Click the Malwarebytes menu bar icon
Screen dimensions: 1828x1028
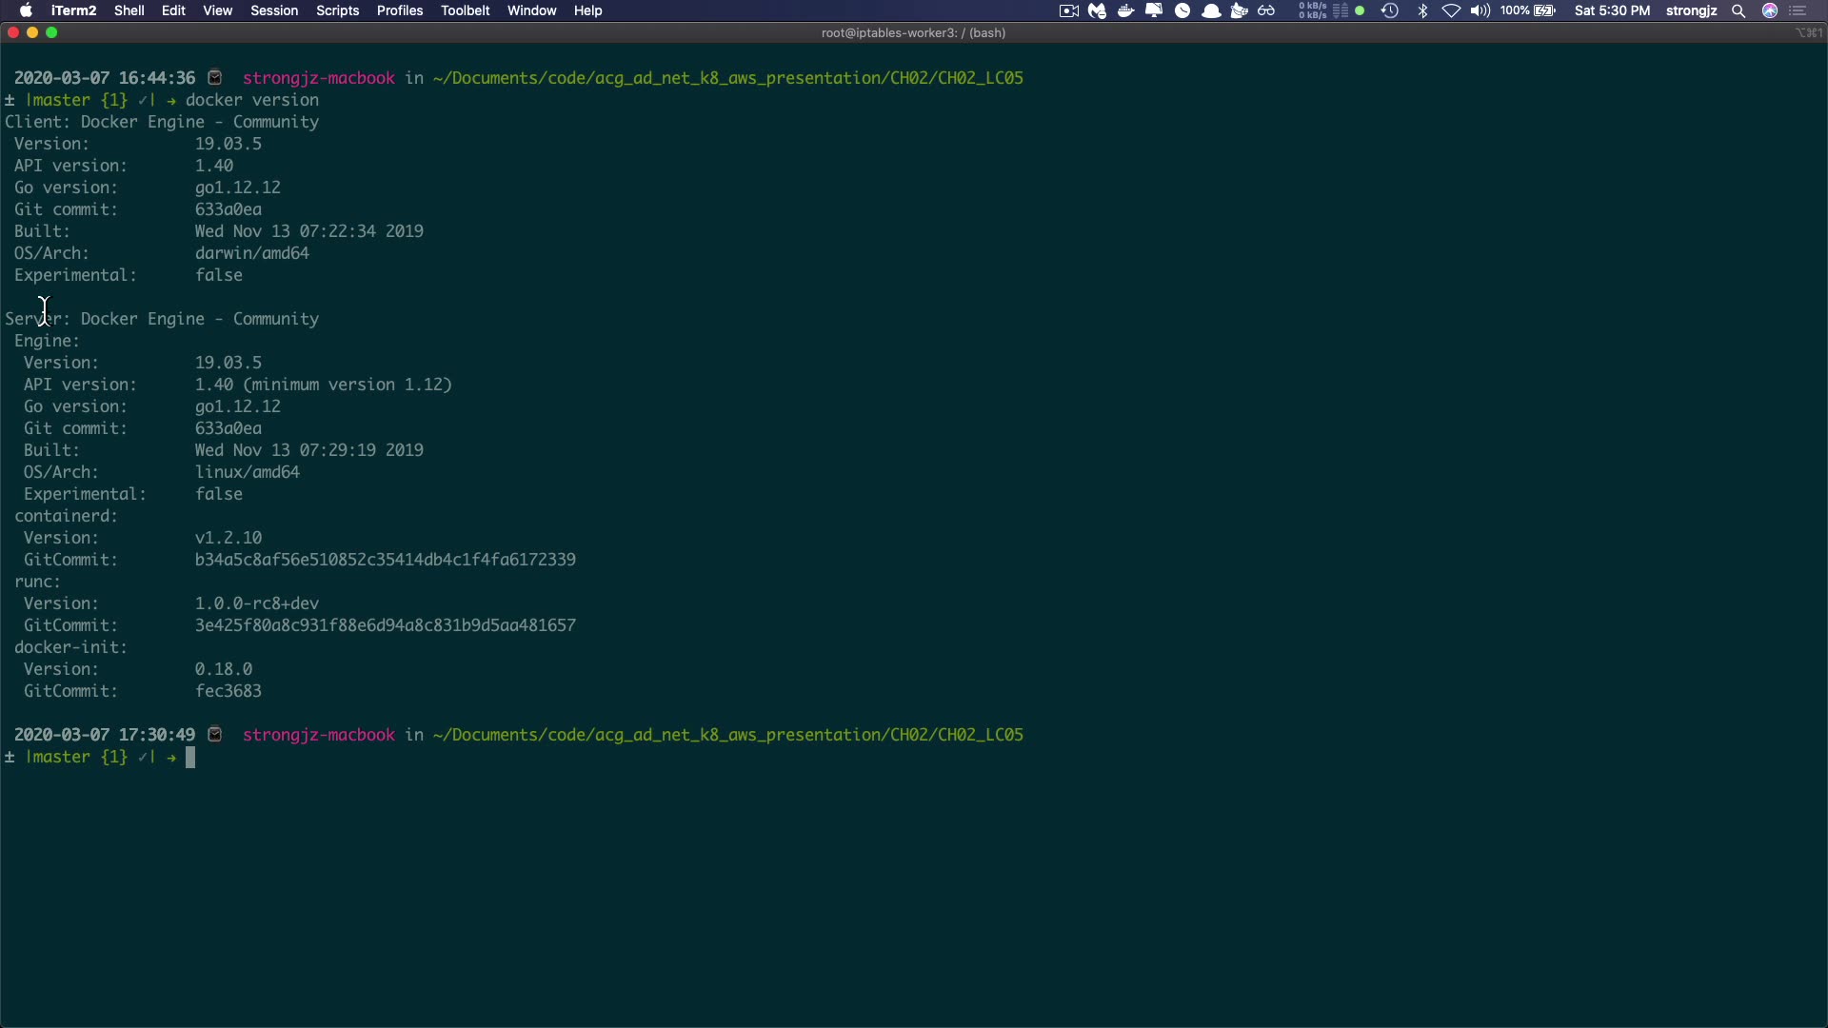[x=1097, y=10]
